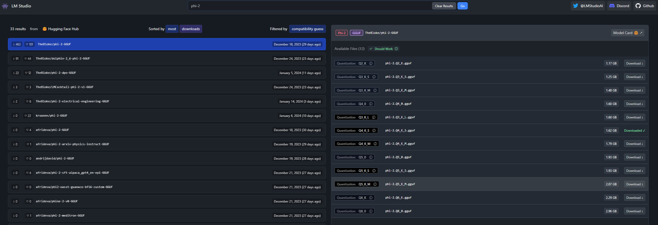This screenshot has width=658, height=225.
Task: Select afrideva/phi-2-sft-alpaca_gpt4_en-ep1-GGUF result
Action: click(x=167, y=173)
